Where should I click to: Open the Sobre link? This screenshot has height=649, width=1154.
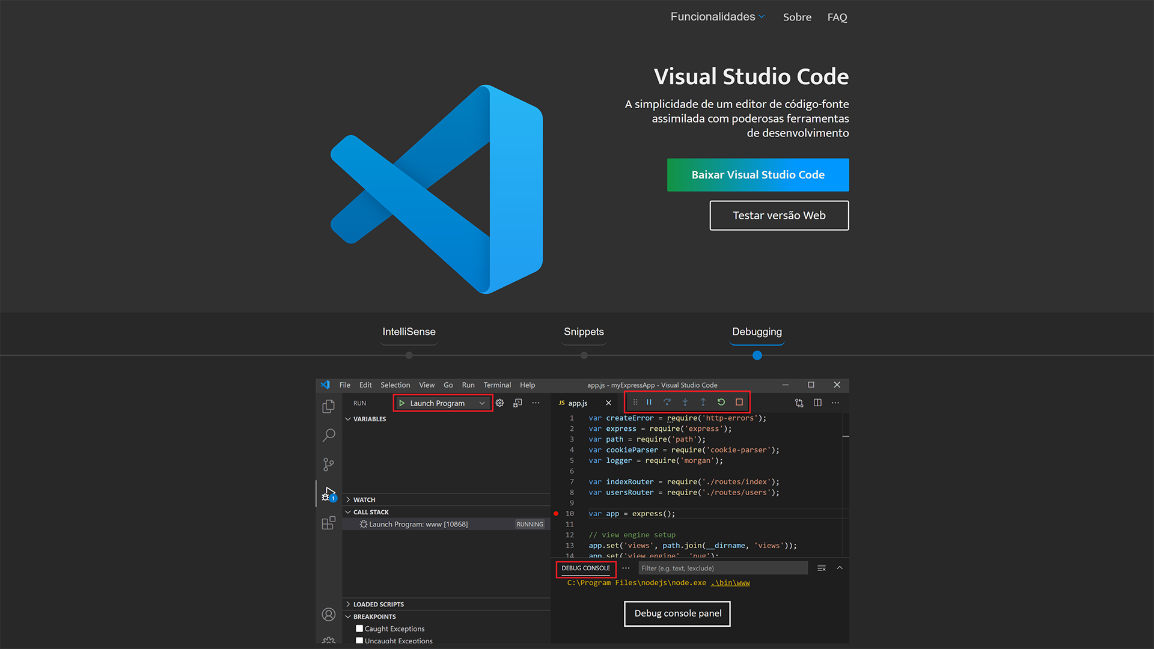[797, 17]
